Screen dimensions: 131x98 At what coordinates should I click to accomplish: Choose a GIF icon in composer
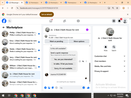[56, 88]
